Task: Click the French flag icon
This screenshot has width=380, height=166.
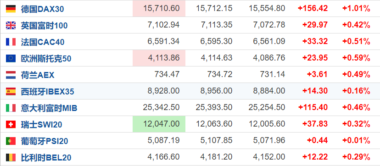Action: [11, 42]
